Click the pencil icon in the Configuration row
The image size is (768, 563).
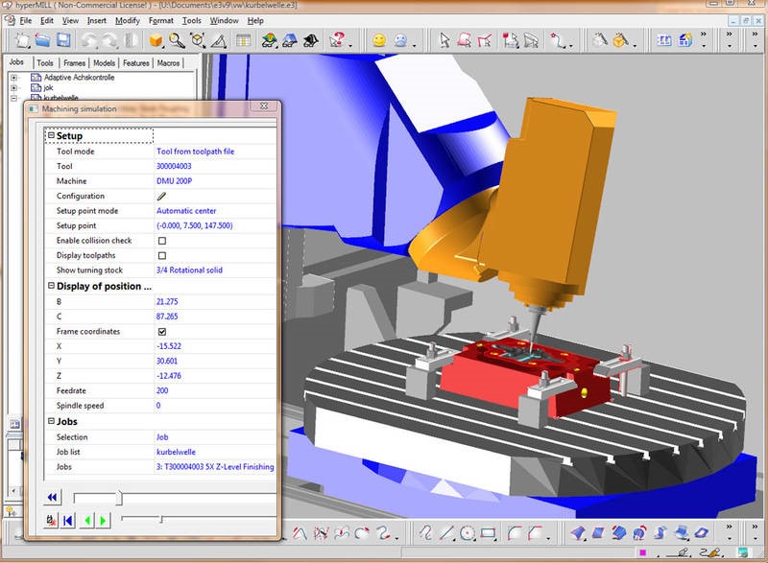(x=161, y=197)
